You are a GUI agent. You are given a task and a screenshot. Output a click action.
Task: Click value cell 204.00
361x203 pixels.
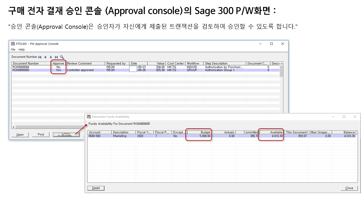(x=157, y=67)
